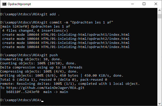Click the opdracht1/index.html file path
Viewport: 162px width, 106px height.
(85, 35)
